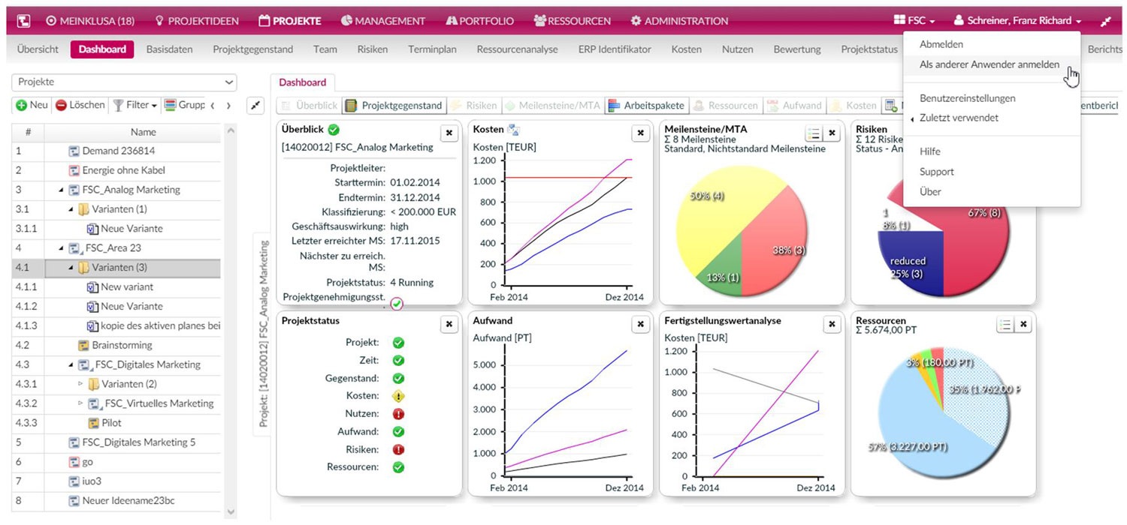This screenshot has height=525, width=1127.
Task: Toggle the Überblick dashboard widget button
Action: click(x=309, y=106)
